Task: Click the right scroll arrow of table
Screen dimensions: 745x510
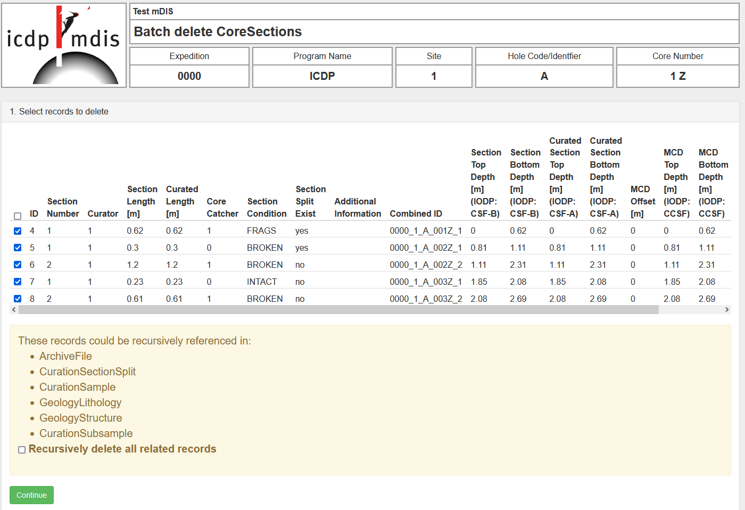Action: click(x=727, y=310)
